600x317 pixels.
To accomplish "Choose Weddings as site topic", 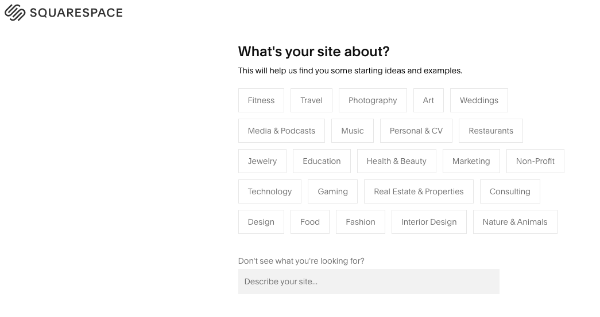I will point(479,100).
